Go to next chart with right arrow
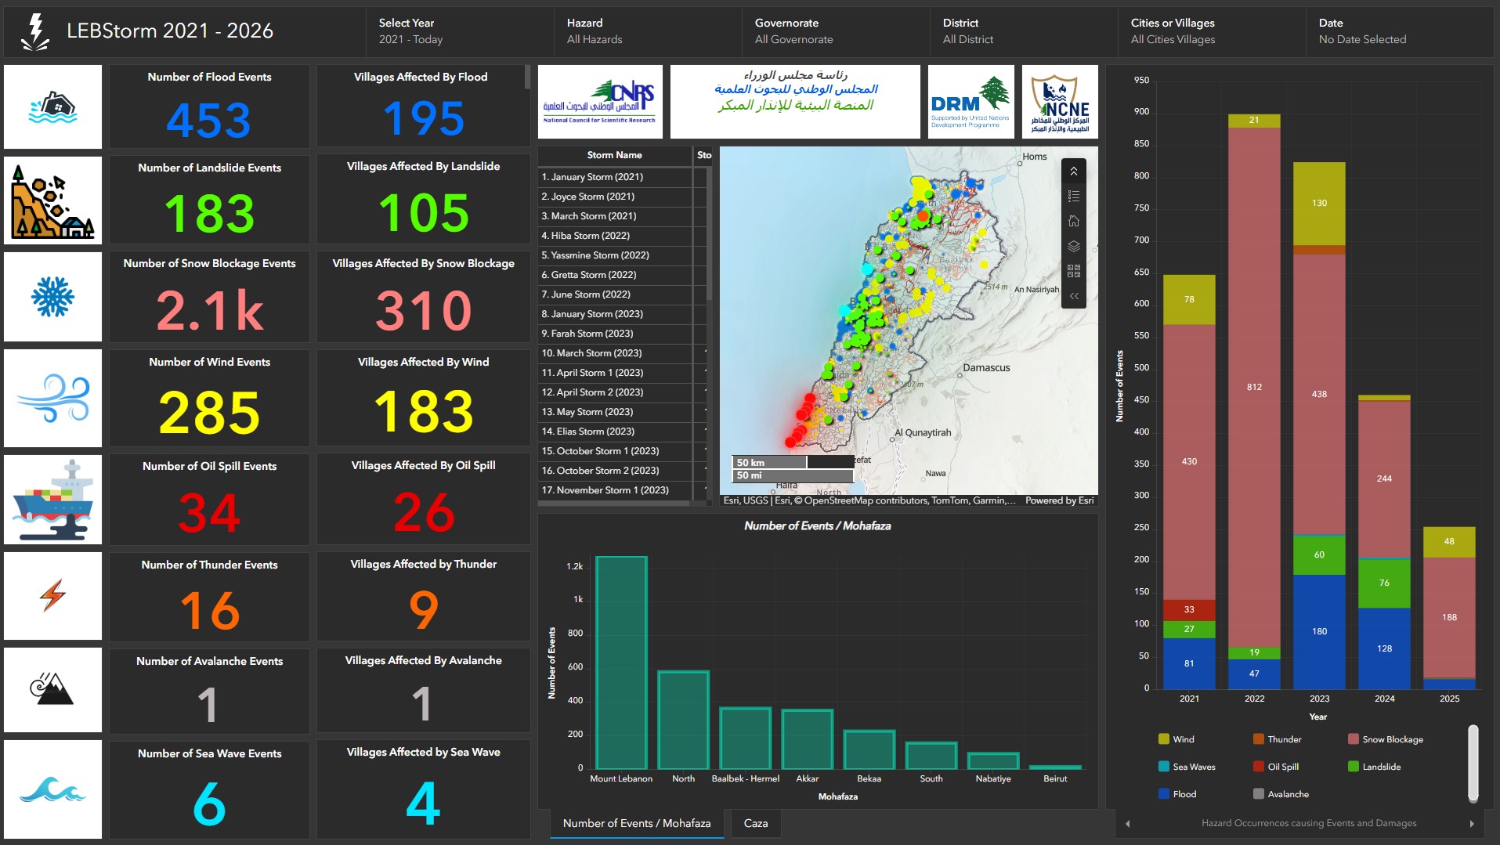The image size is (1500, 845). (1472, 823)
